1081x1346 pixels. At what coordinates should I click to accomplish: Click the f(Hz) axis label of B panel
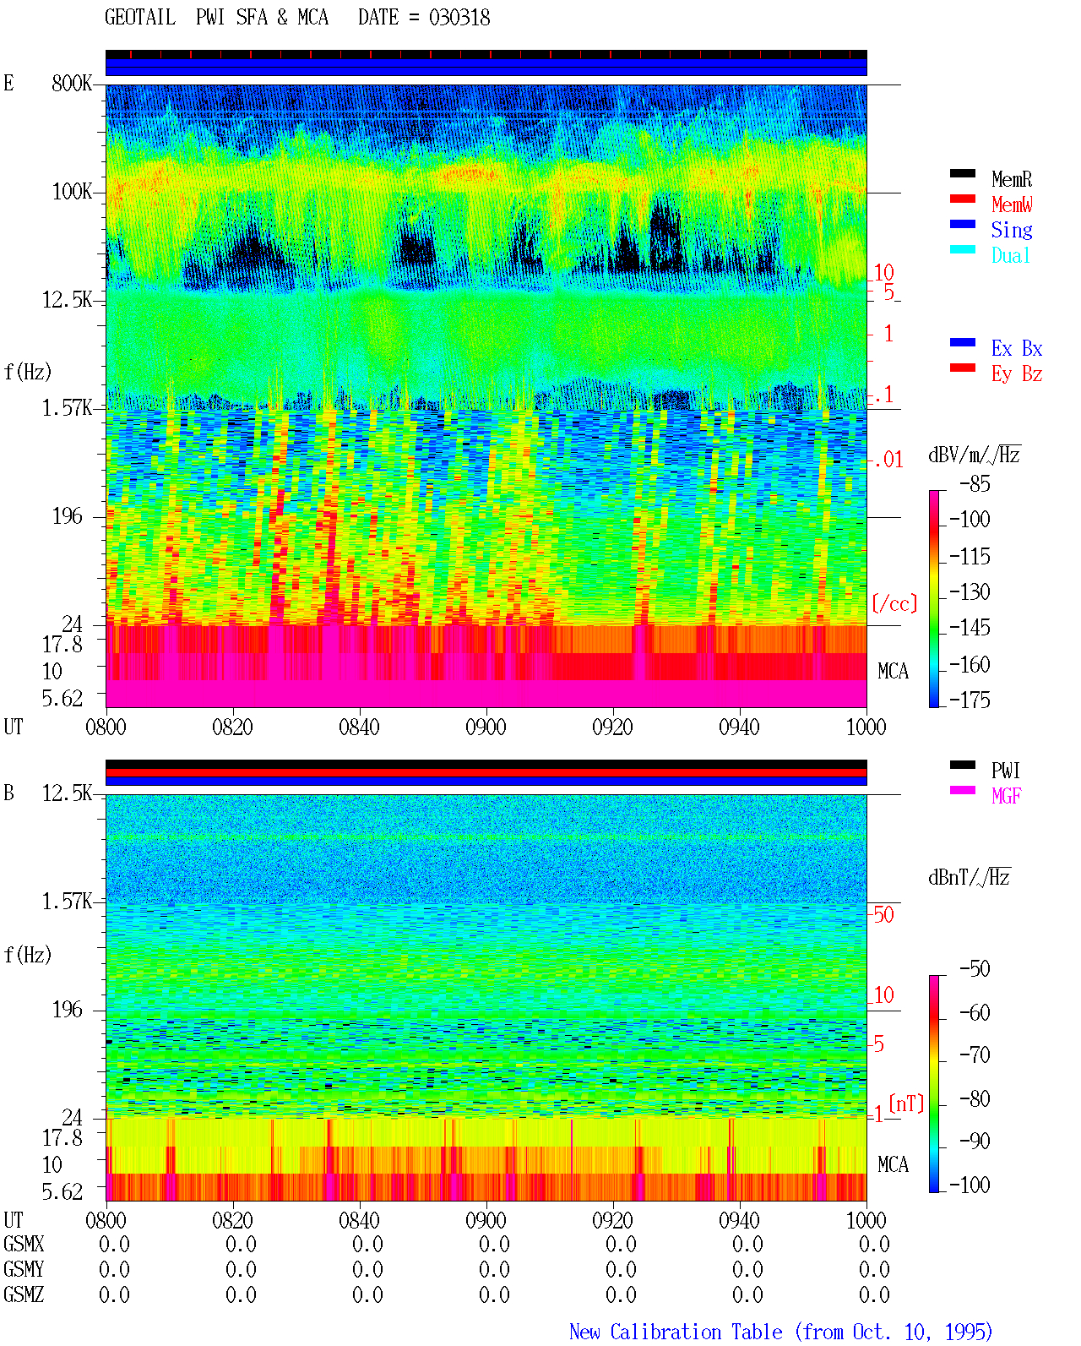coord(28,955)
